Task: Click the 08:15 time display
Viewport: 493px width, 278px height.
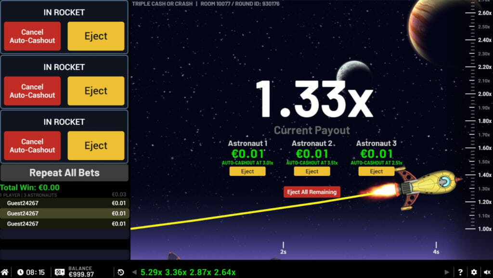Action: tap(35, 272)
